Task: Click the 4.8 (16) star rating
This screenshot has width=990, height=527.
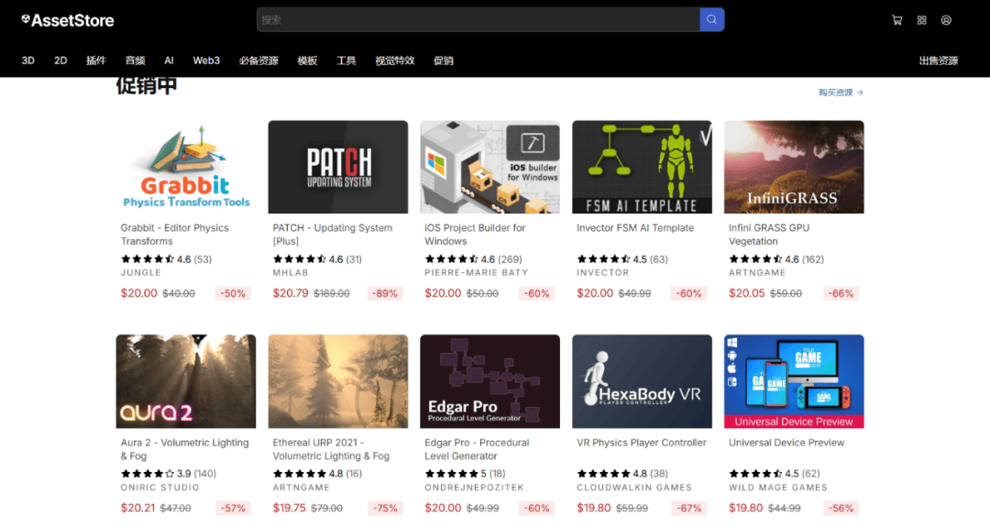Action: point(317,473)
